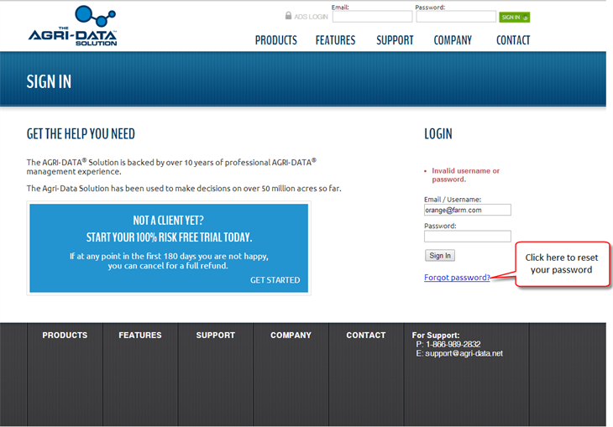This screenshot has height=427, width=613.
Task: Click the header Email input field
Action: (x=372, y=17)
